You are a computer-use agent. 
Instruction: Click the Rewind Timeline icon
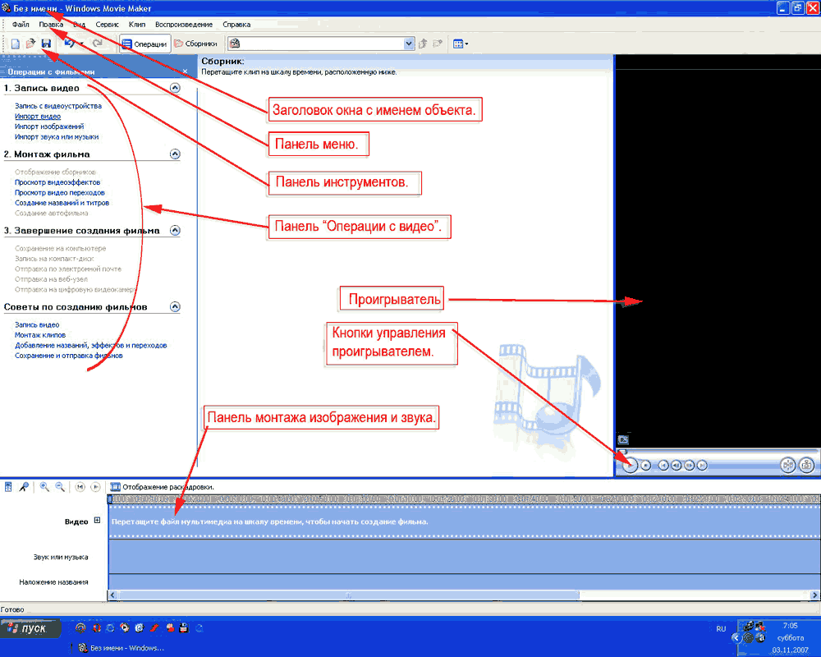point(80,487)
